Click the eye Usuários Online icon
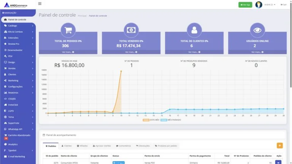The image size is (292, 164). (x=257, y=30)
